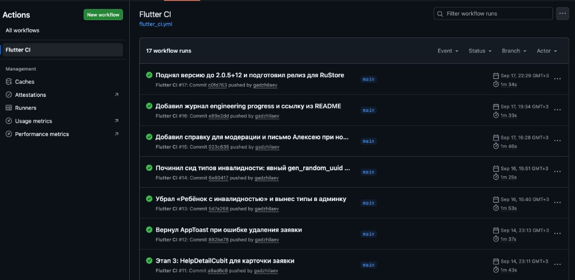
Task: Click success check icon of run #14
Action: (149, 168)
